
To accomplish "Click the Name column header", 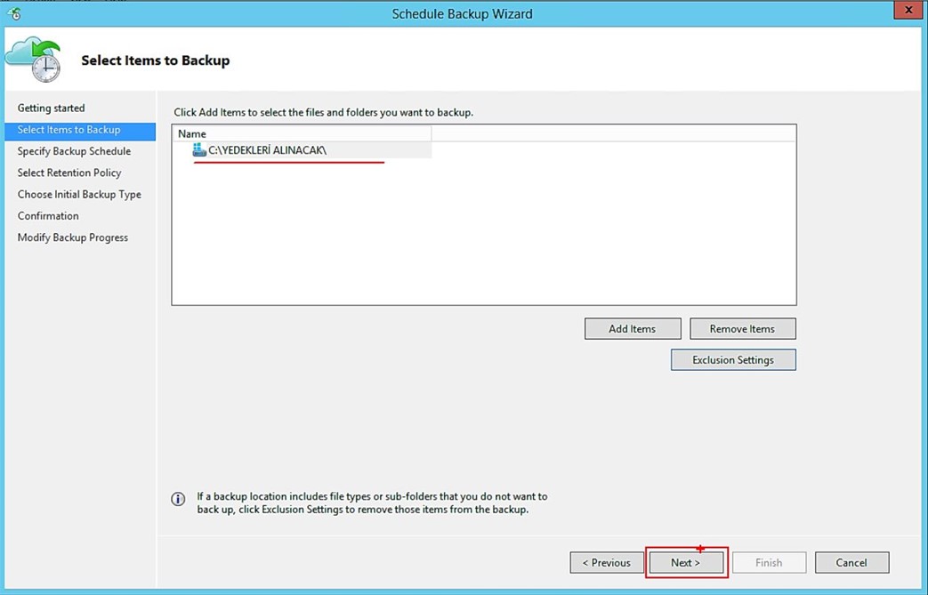I will point(303,133).
